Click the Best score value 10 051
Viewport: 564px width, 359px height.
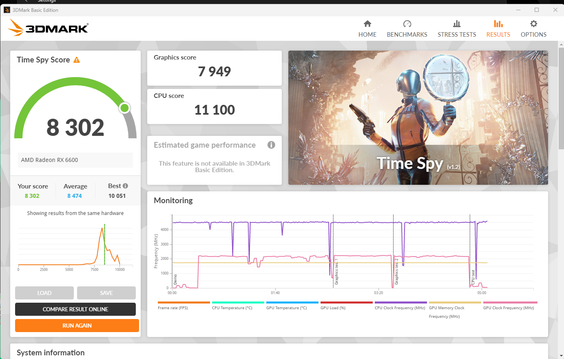[117, 196]
